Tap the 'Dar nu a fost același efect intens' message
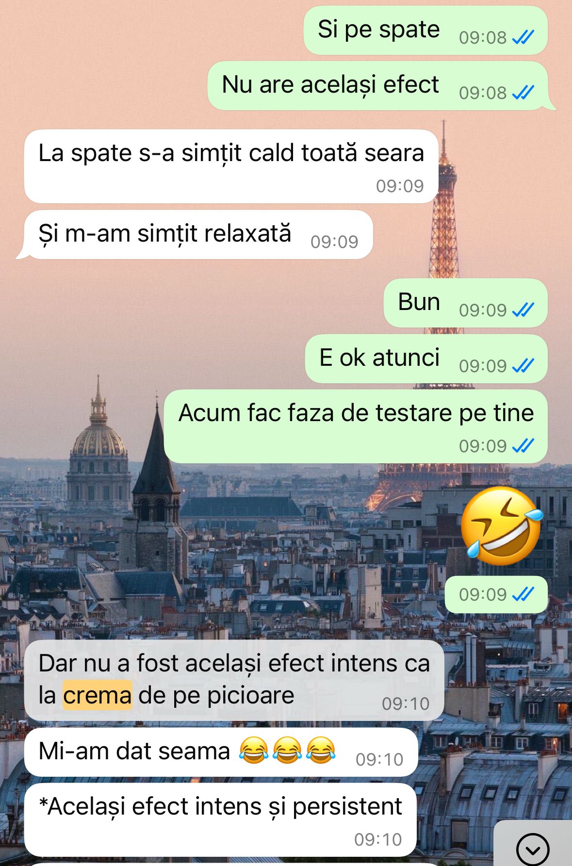The width and height of the screenshot is (572, 866). tap(234, 680)
